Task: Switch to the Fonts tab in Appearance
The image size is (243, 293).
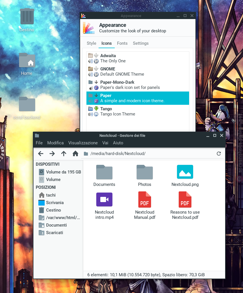Action: [x=122, y=43]
